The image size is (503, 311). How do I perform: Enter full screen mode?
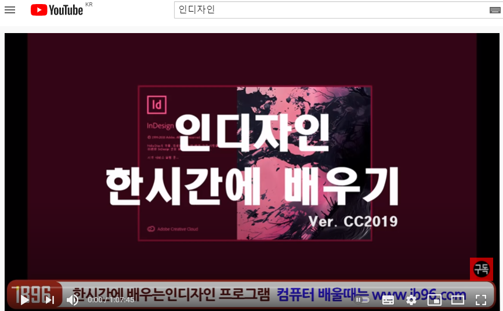(480, 300)
